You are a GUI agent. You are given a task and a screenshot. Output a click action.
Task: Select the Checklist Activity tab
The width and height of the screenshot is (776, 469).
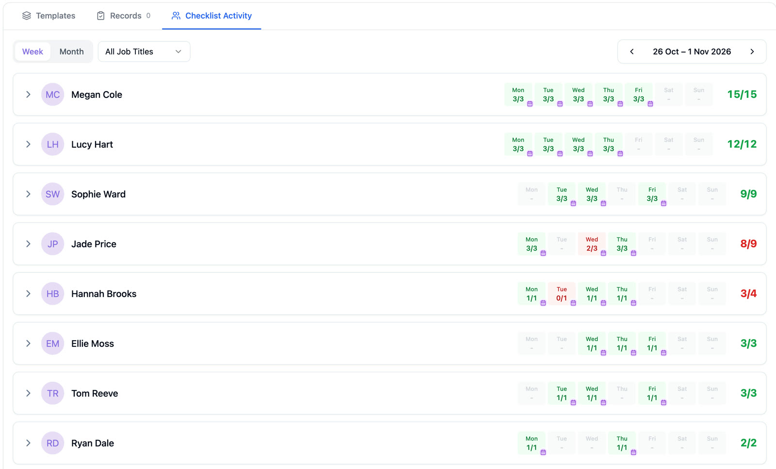coord(211,16)
